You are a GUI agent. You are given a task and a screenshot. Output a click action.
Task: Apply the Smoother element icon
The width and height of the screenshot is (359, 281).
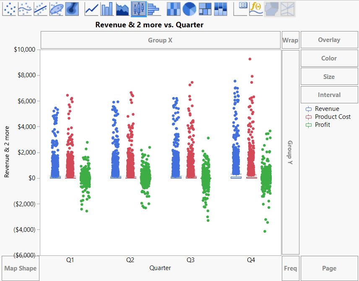pyautogui.click(x=25, y=9)
